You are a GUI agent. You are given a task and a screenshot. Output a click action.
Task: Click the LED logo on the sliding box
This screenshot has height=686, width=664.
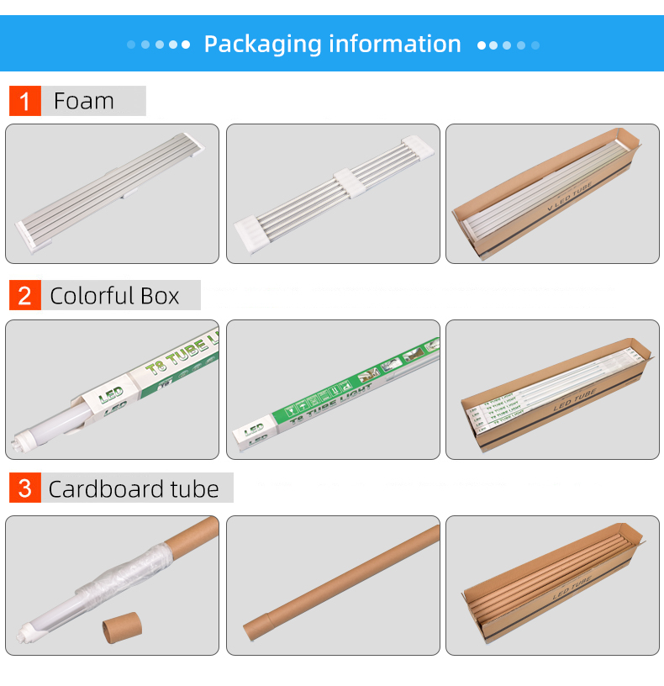pyautogui.click(x=111, y=395)
